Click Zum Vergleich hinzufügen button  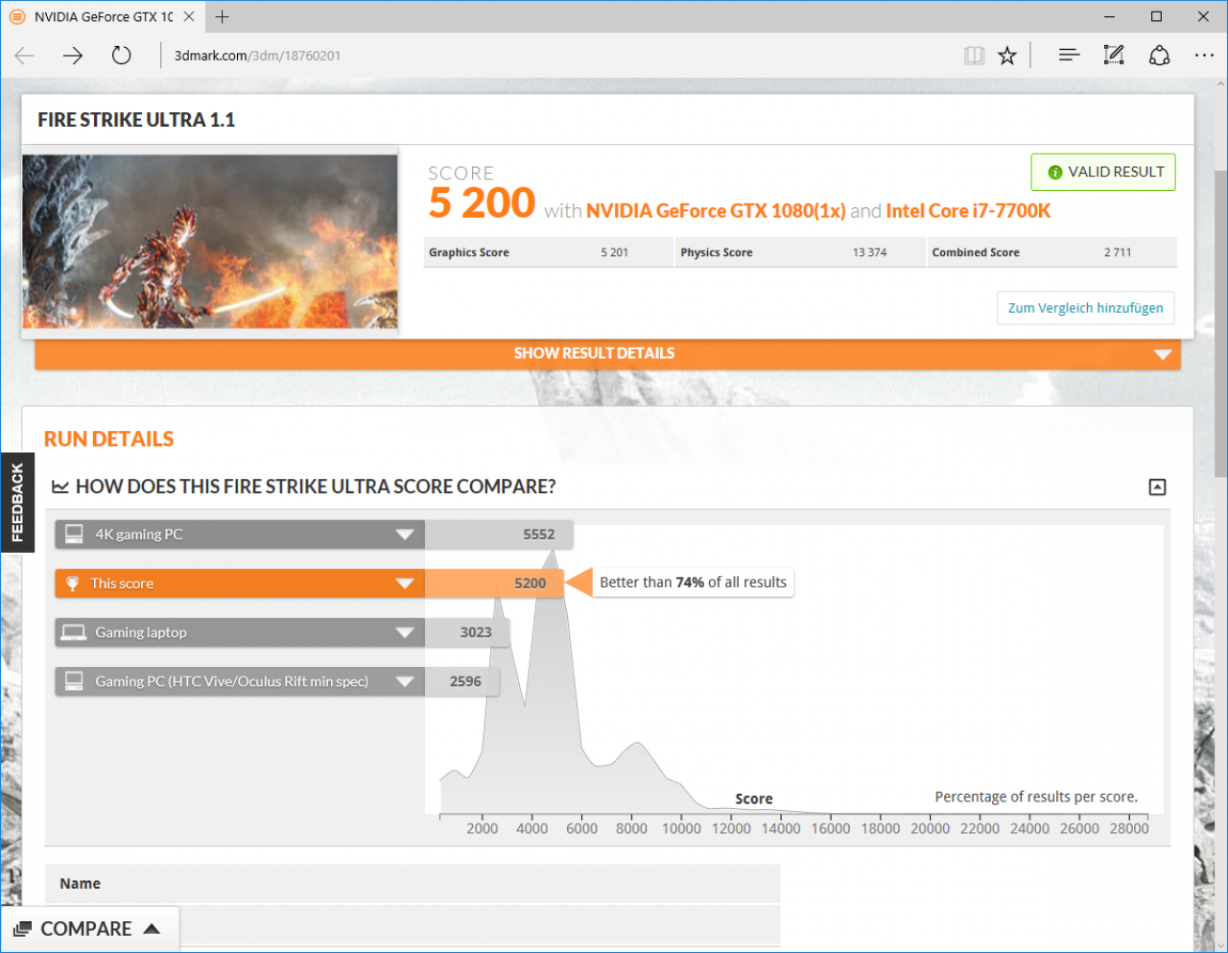pos(1085,308)
